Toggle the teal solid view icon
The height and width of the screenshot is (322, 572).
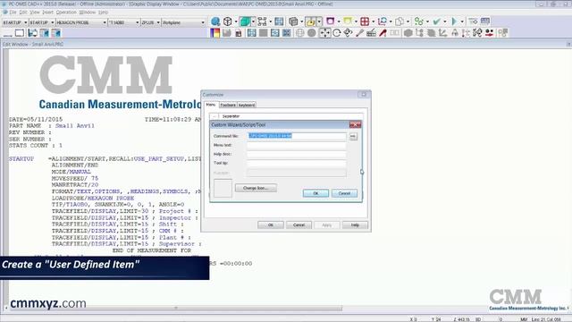click(x=245, y=21)
